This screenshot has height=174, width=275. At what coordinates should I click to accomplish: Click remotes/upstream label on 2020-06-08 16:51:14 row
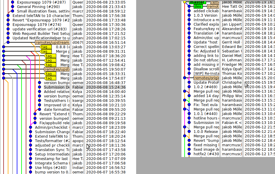tap(52, 42)
